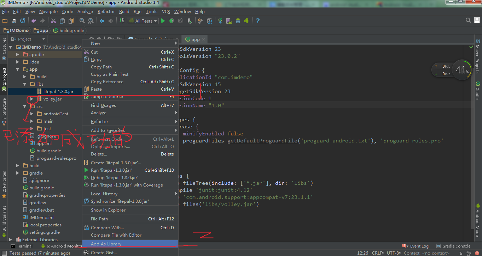Click the user avatar icon top right
482x256 pixels.
[477, 20]
